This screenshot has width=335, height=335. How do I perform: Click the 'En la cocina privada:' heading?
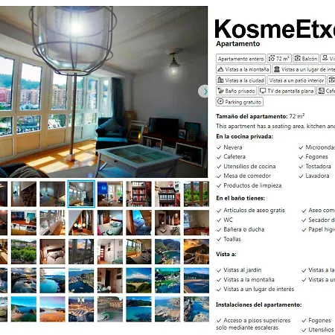[x=244, y=136]
